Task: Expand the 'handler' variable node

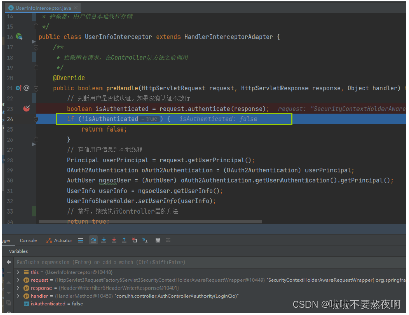Action: pyautogui.click(x=18, y=296)
